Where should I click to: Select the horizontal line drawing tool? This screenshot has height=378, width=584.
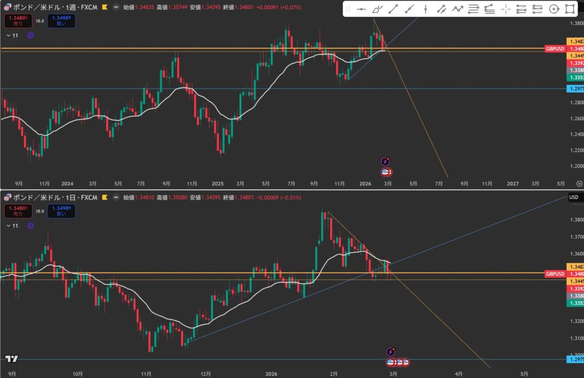tap(361, 9)
